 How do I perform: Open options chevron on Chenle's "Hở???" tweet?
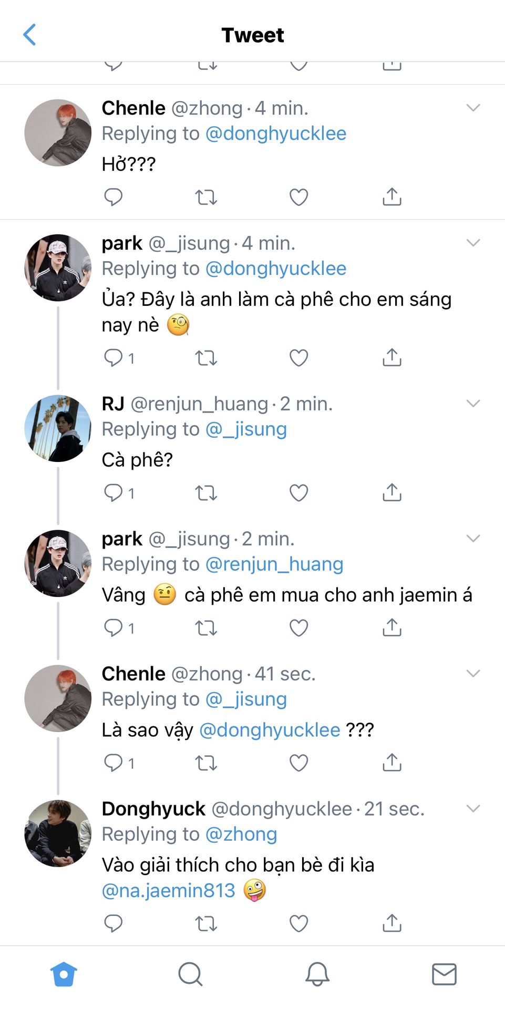click(473, 108)
